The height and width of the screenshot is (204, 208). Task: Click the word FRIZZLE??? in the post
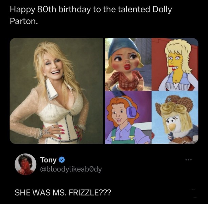[x=88, y=192]
